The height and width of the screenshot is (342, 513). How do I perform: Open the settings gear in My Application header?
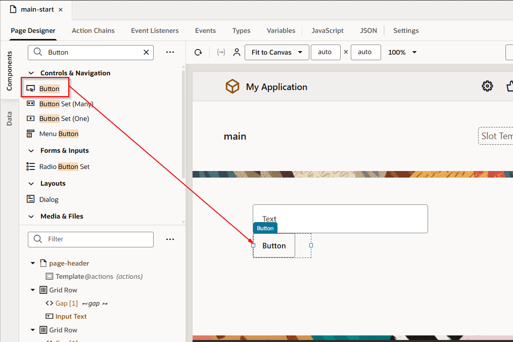tap(487, 86)
